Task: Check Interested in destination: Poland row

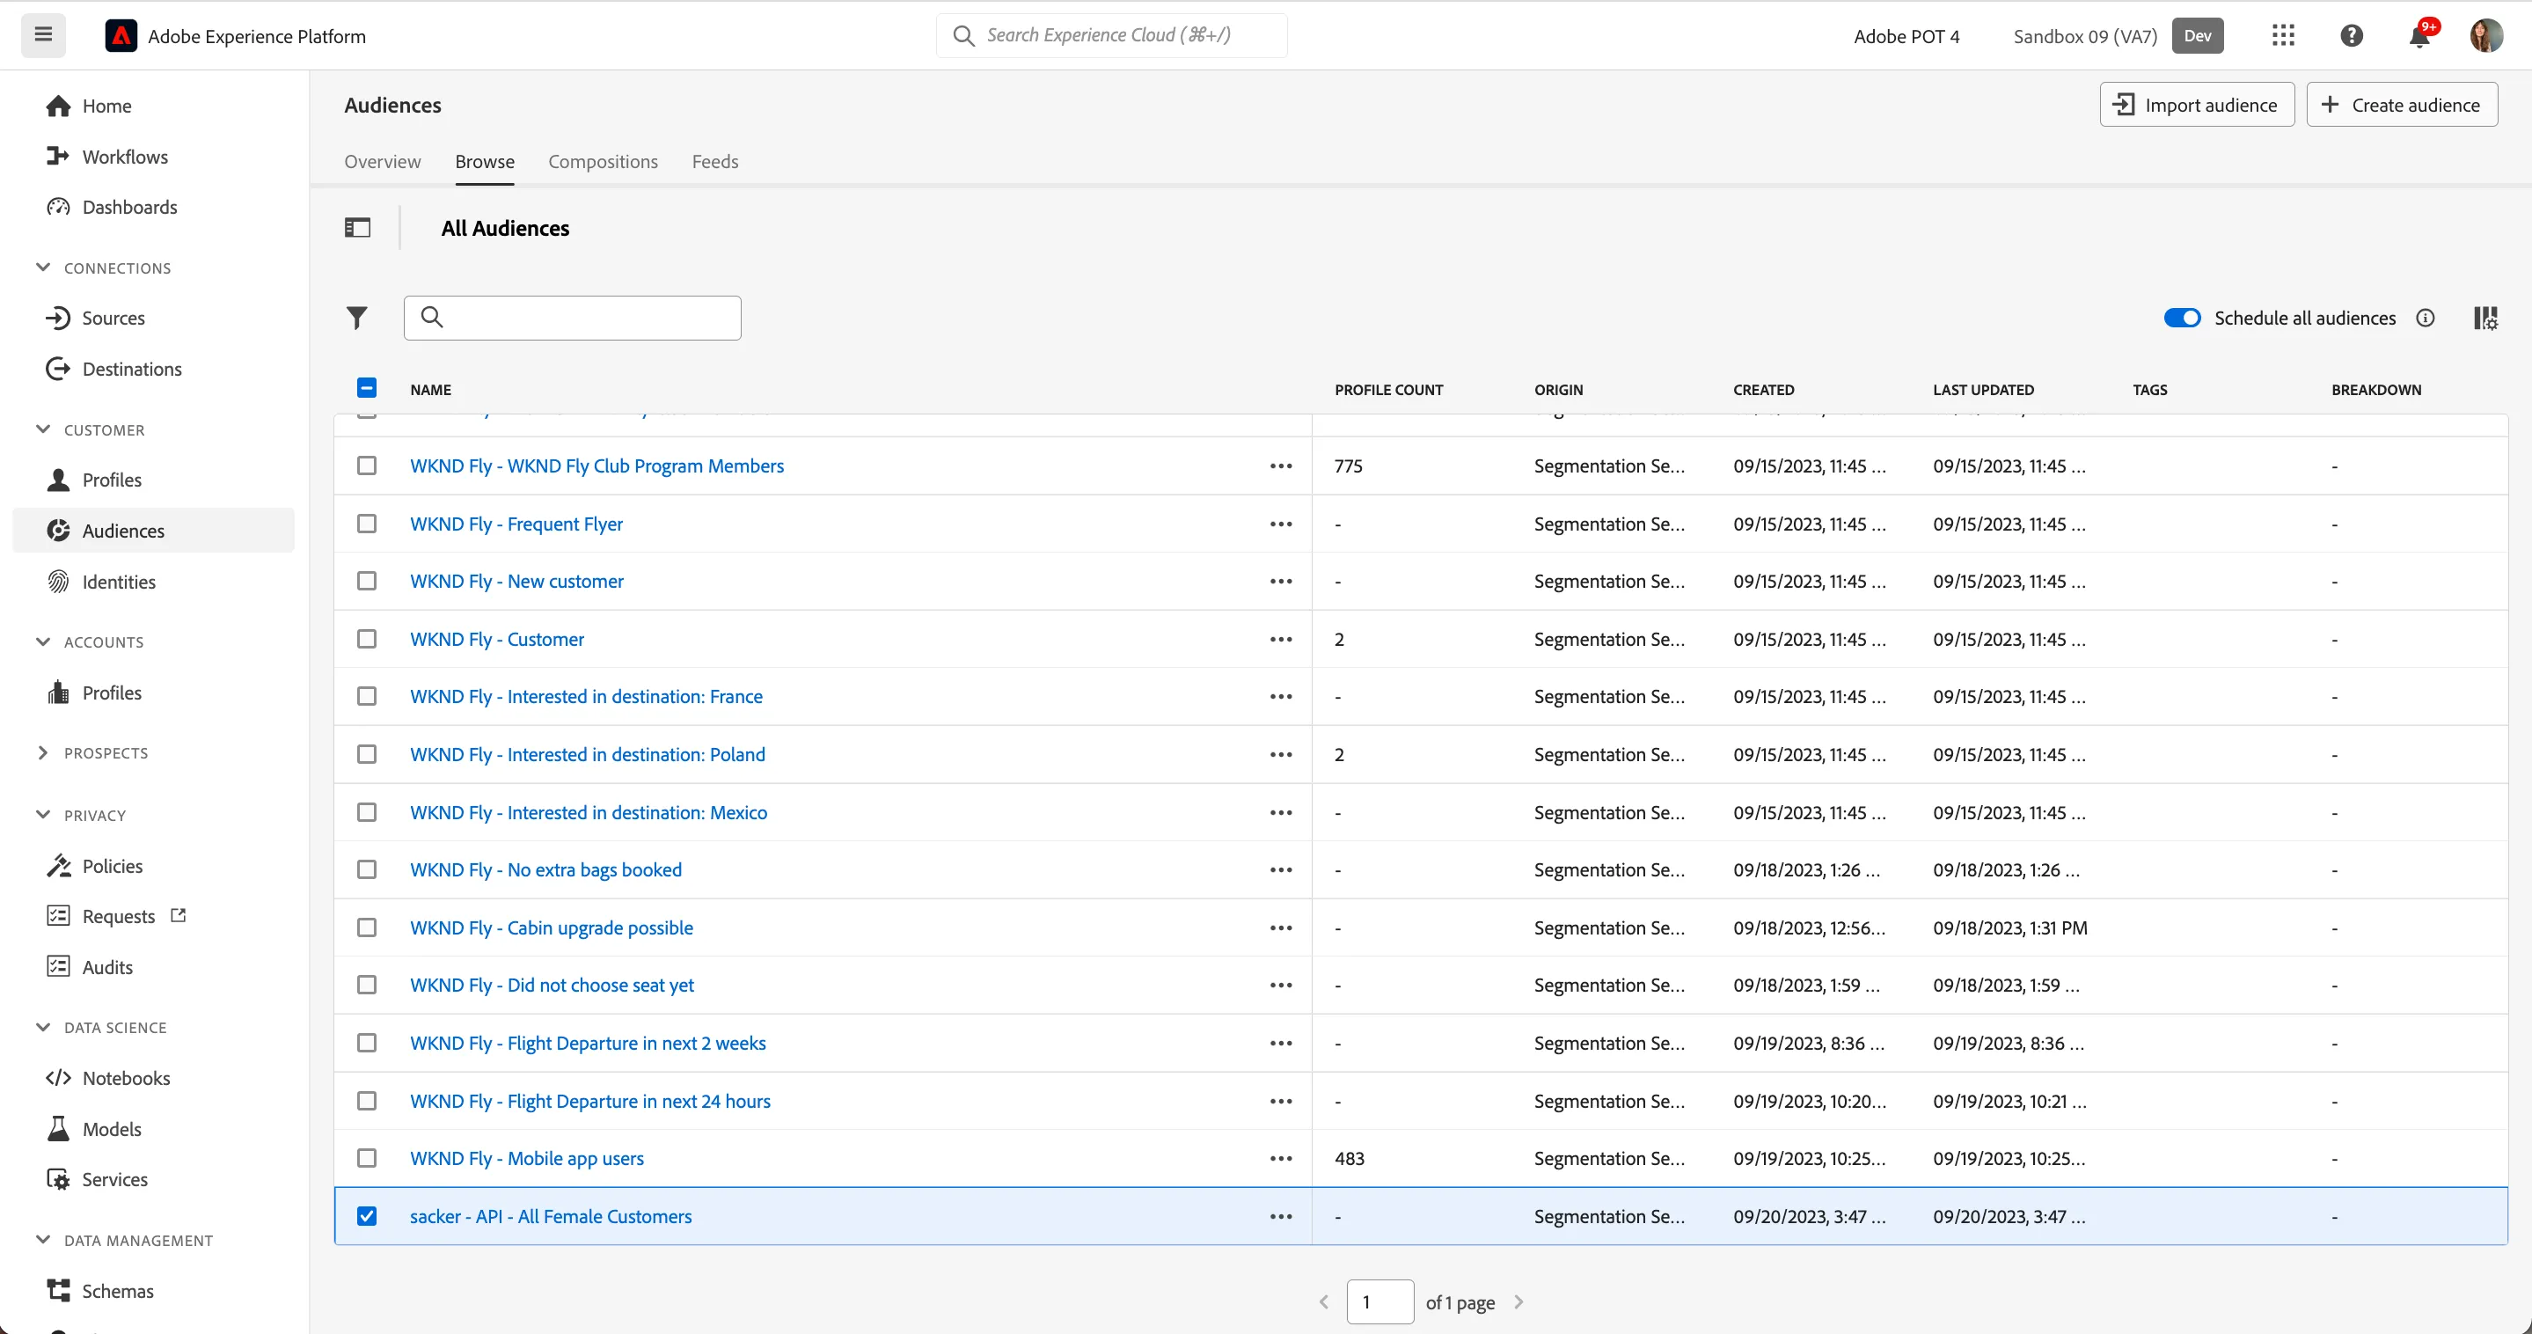Action: tap(367, 754)
